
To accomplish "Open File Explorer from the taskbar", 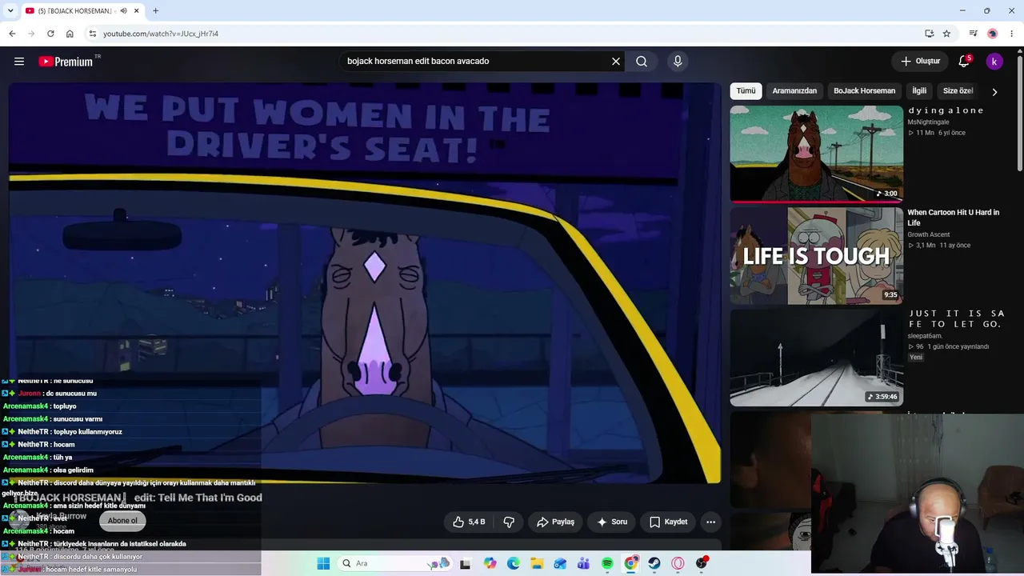I will (x=537, y=563).
